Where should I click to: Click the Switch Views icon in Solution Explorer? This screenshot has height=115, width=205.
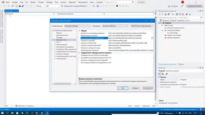coord(169,14)
